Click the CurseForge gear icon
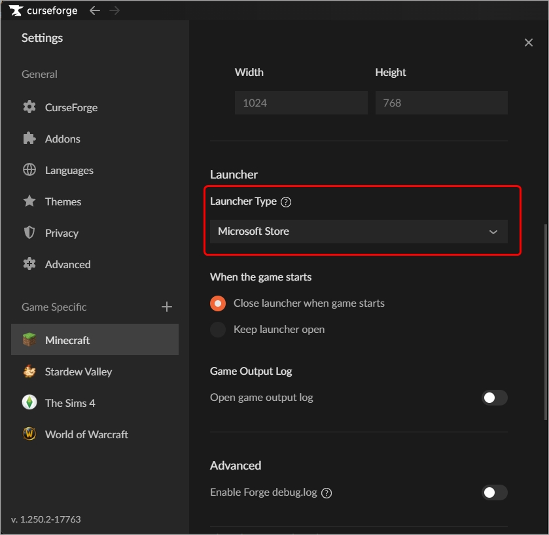The height and width of the screenshot is (535, 549). (29, 107)
